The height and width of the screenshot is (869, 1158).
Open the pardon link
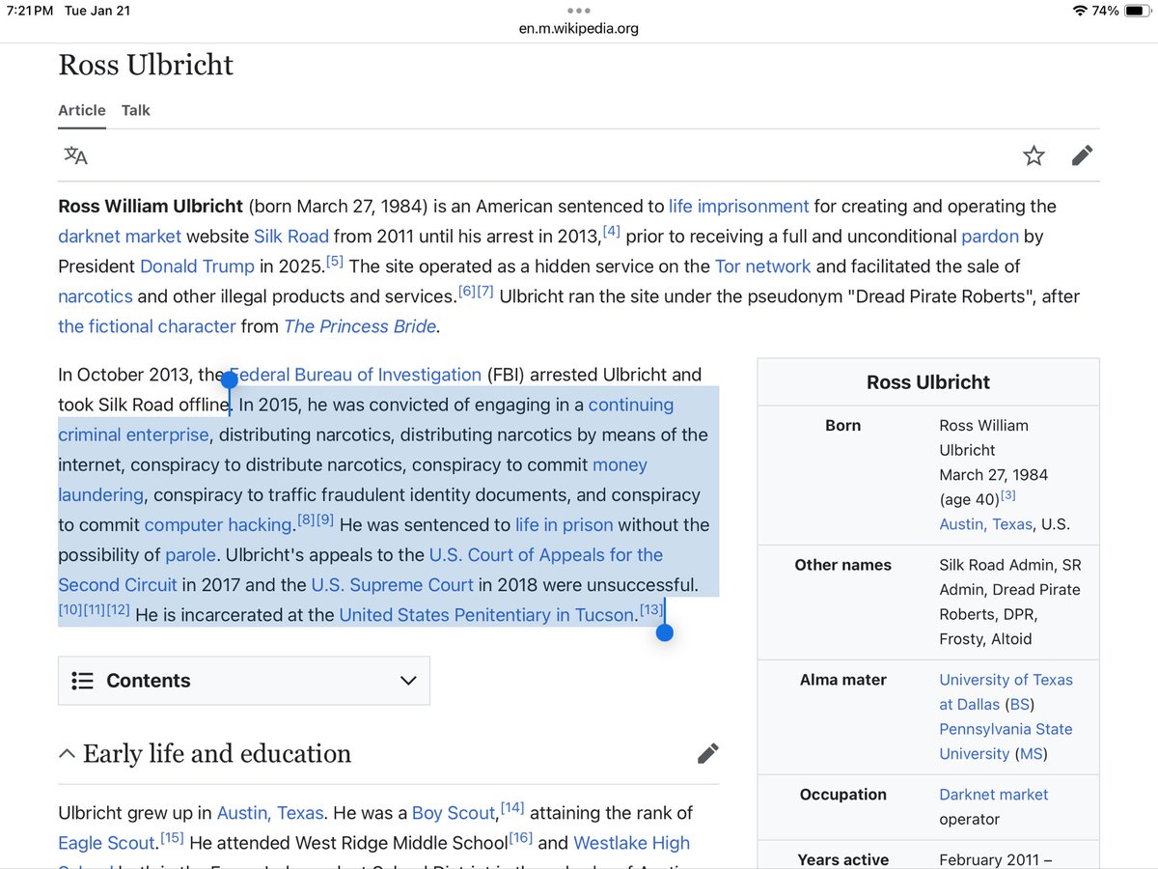pos(990,236)
